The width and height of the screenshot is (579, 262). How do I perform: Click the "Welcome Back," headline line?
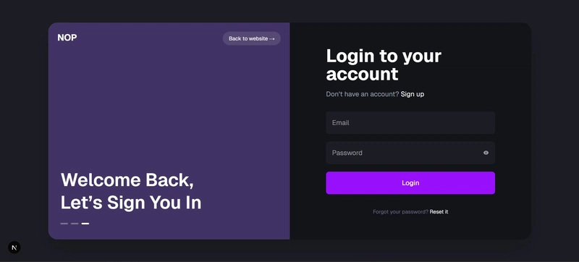(127, 180)
